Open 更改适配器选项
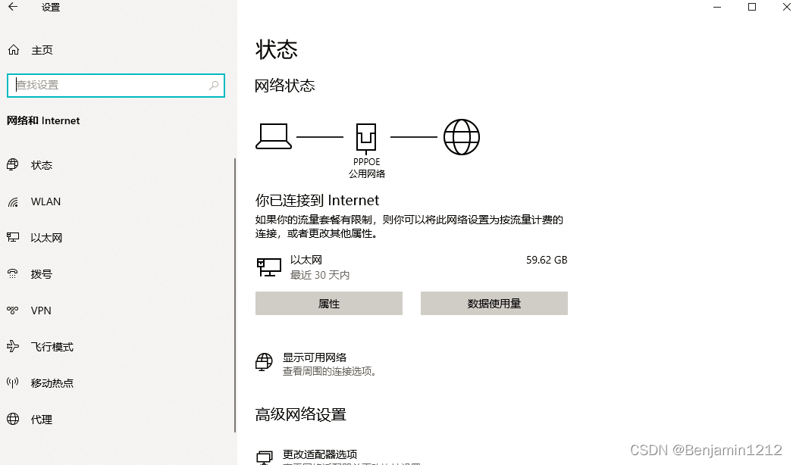This screenshot has height=465, width=793. 320,454
